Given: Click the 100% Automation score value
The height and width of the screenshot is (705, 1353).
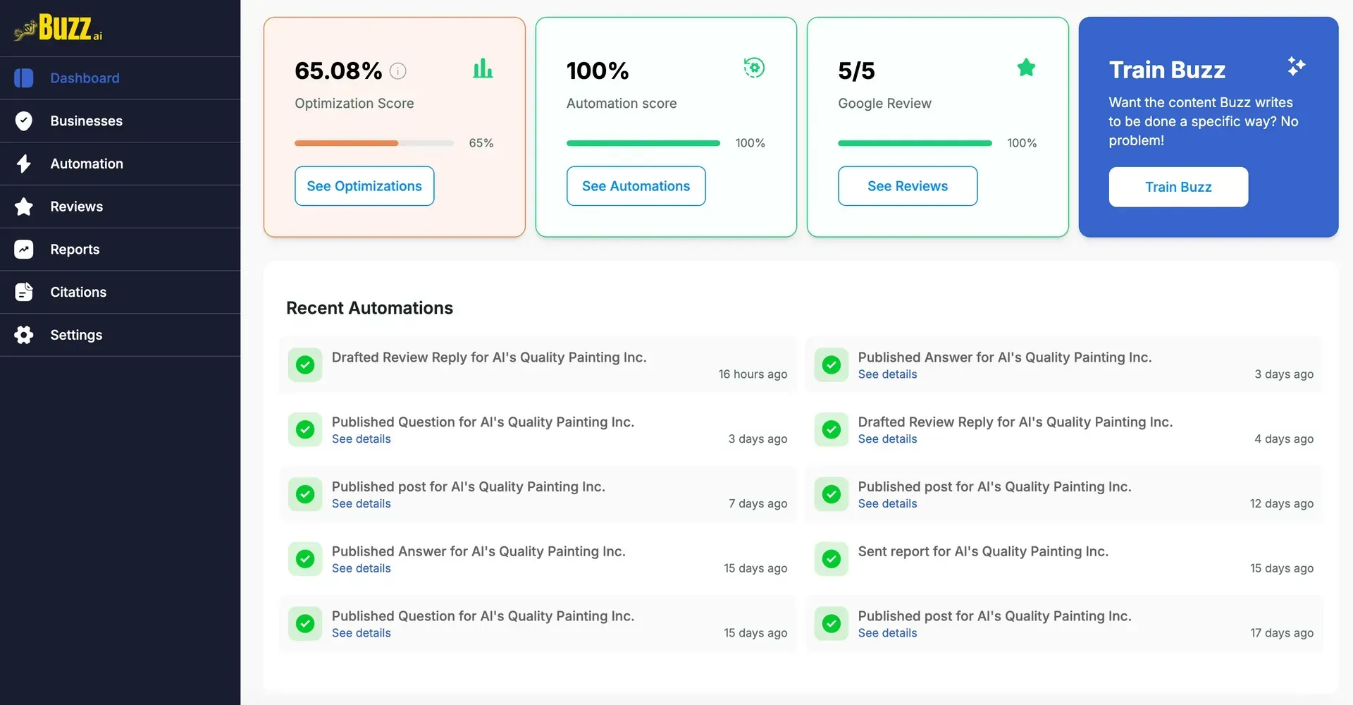Looking at the screenshot, I should tap(598, 71).
